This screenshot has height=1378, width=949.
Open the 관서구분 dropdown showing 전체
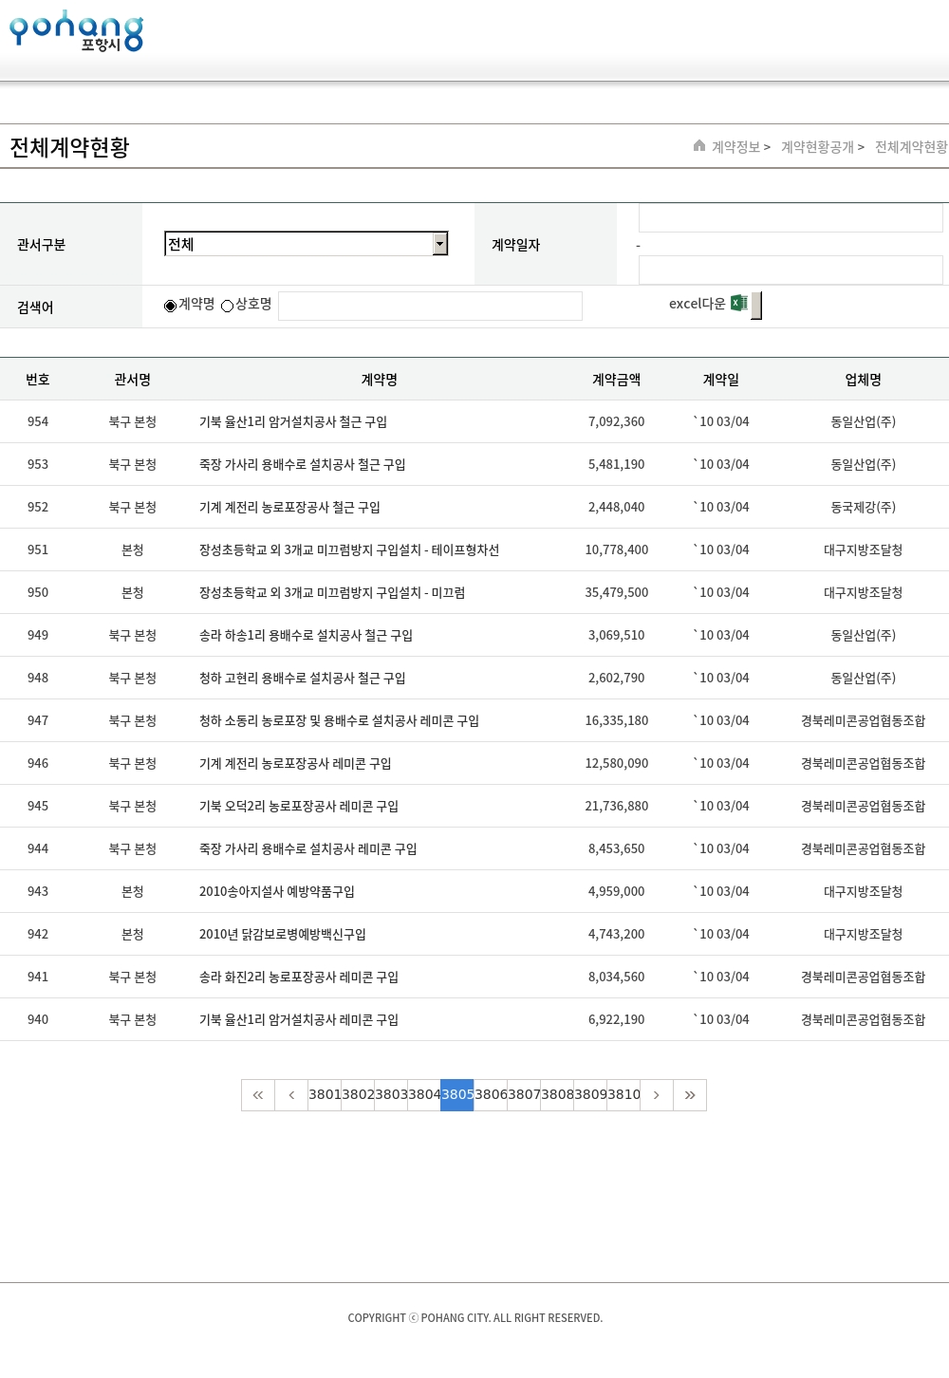[x=299, y=244]
